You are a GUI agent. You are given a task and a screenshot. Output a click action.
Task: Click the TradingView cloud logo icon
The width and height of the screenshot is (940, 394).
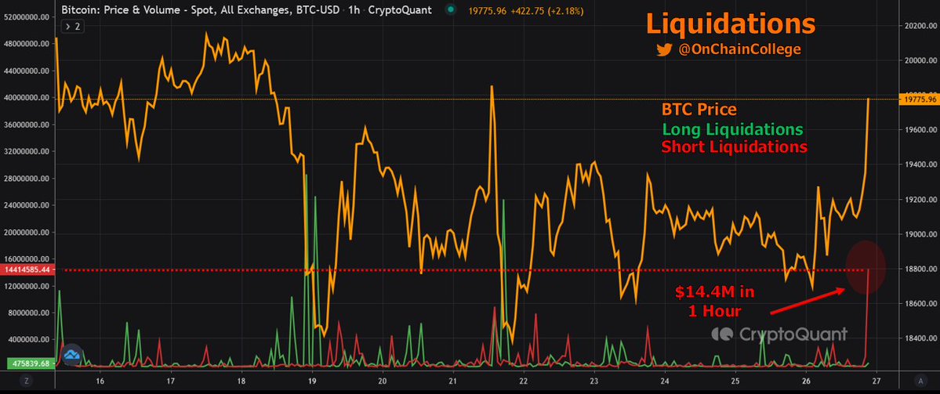click(x=72, y=355)
